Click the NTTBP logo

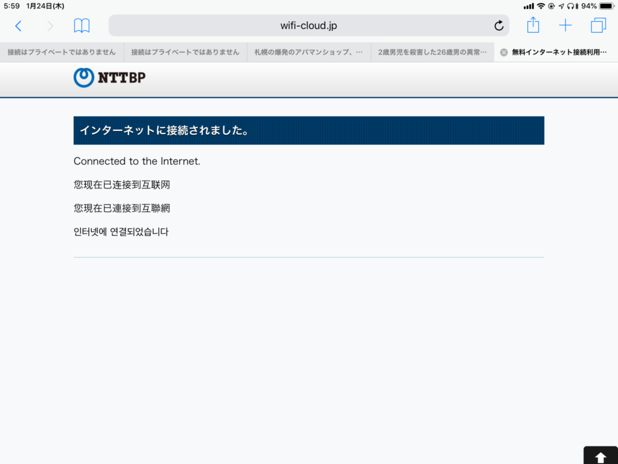point(110,78)
